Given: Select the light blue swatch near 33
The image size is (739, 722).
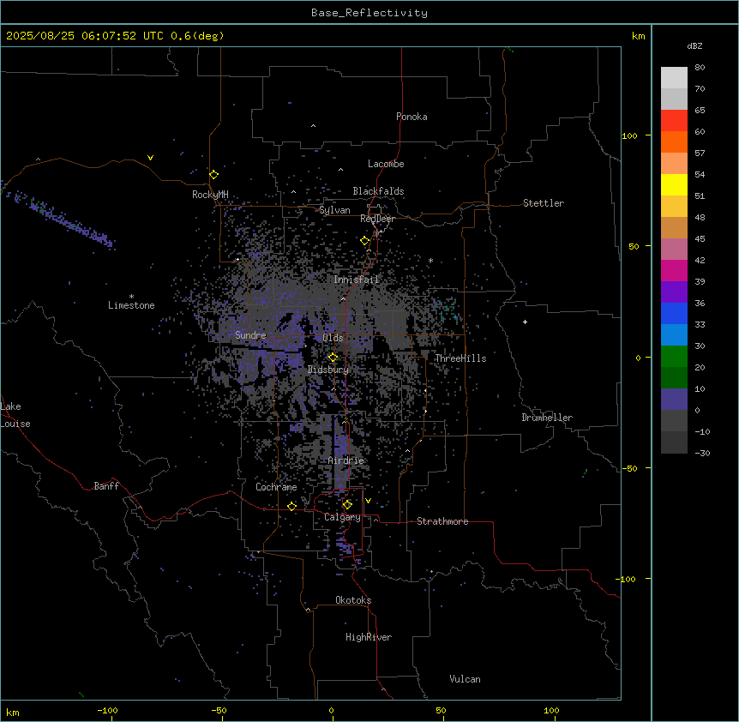Looking at the screenshot, I should click(x=674, y=334).
